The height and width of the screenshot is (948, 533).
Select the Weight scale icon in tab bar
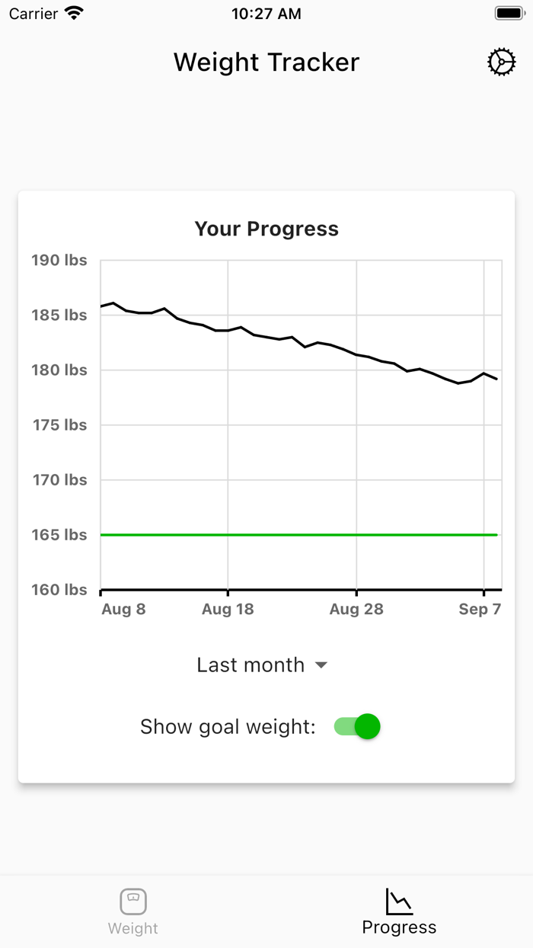pyautogui.click(x=132, y=901)
